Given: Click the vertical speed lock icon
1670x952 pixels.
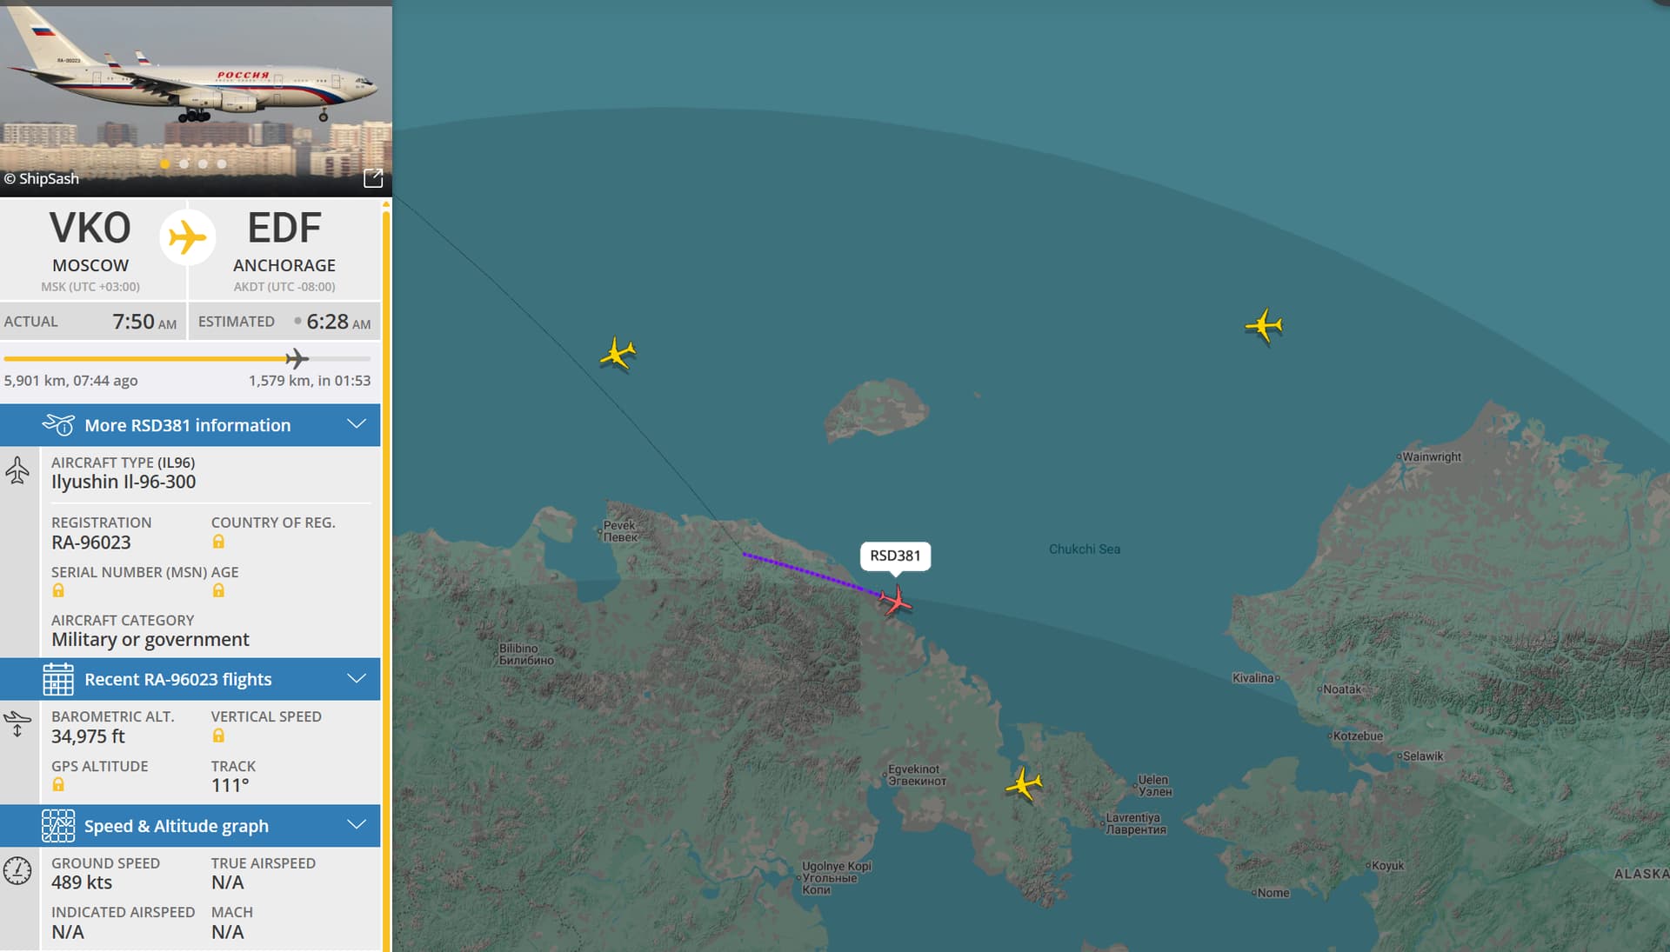Looking at the screenshot, I should 218,736.
